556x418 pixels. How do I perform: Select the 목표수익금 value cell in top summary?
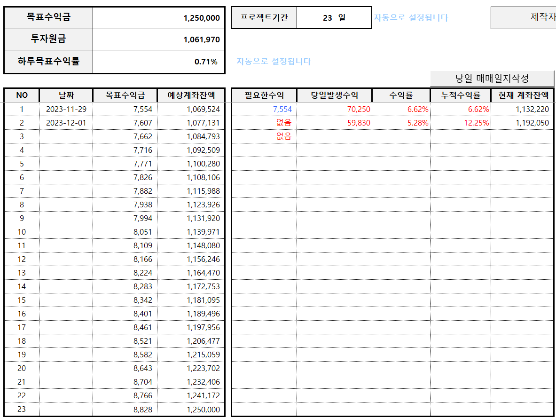click(159, 18)
